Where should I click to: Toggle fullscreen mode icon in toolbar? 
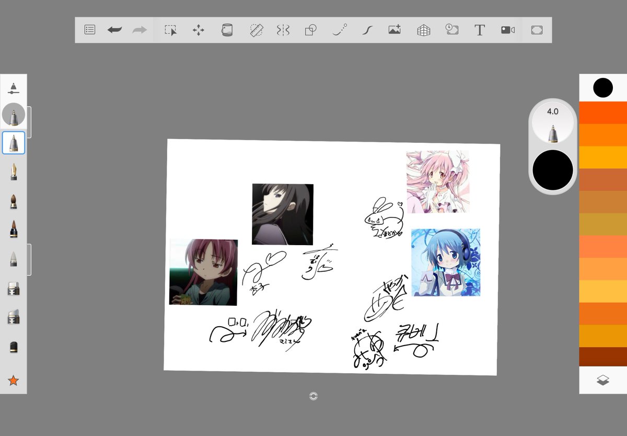[537, 30]
